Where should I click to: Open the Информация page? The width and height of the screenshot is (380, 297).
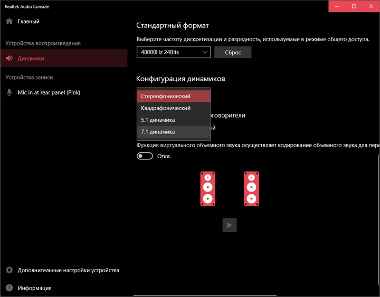pos(64,288)
